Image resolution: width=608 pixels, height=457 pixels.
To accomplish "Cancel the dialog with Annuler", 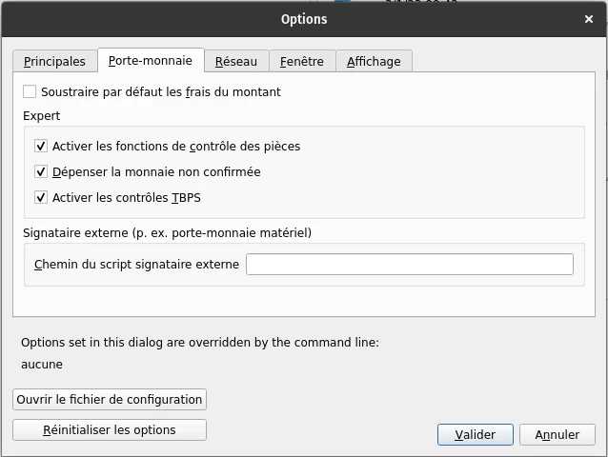I will (x=557, y=435).
